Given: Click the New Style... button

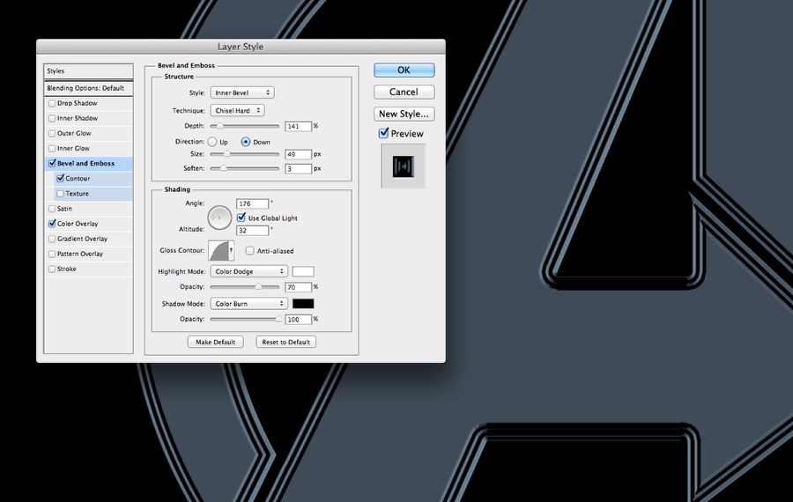Looking at the screenshot, I should 404,114.
